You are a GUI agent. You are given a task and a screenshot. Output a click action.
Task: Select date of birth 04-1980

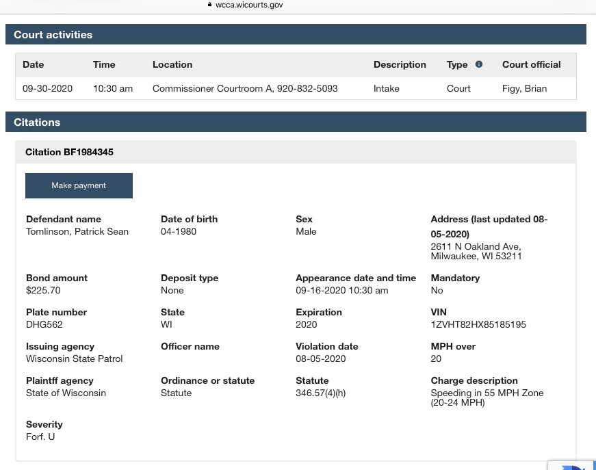[179, 231]
